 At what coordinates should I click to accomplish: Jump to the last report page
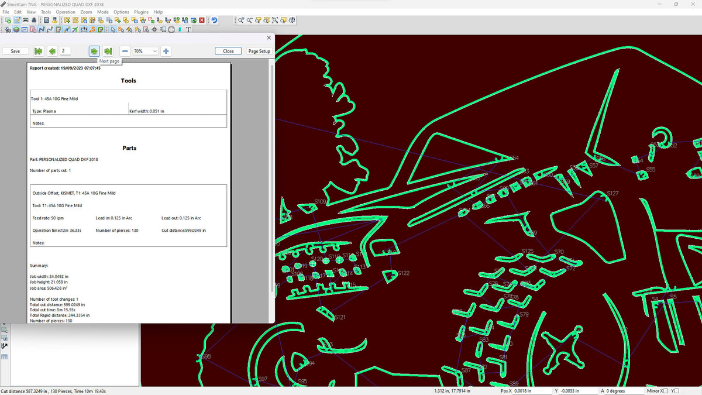point(108,51)
